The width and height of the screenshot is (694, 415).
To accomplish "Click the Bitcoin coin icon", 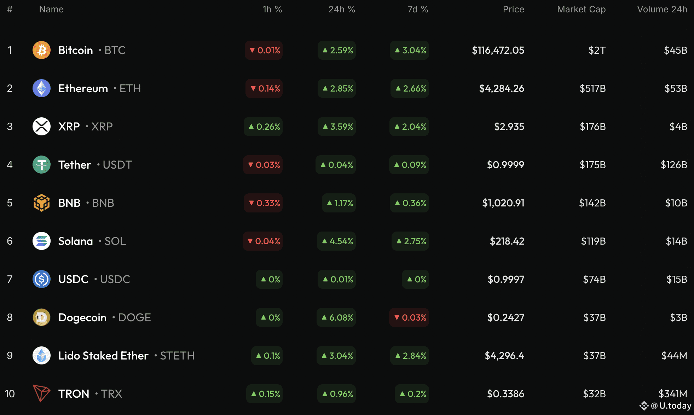I will click(x=41, y=50).
